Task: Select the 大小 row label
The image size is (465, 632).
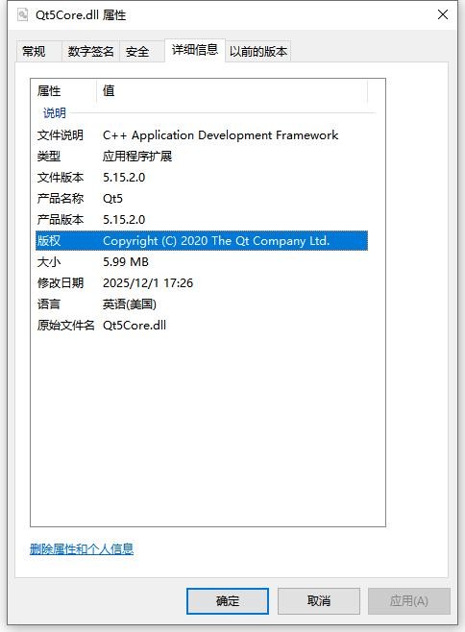Action: [x=49, y=262]
